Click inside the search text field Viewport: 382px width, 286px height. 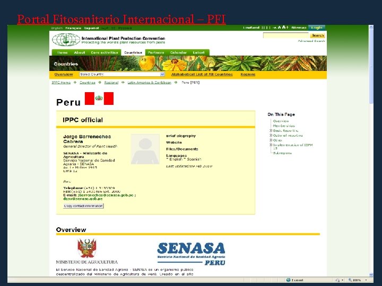point(286,35)
